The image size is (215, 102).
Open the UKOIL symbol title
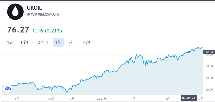click(x=34, y=8)
